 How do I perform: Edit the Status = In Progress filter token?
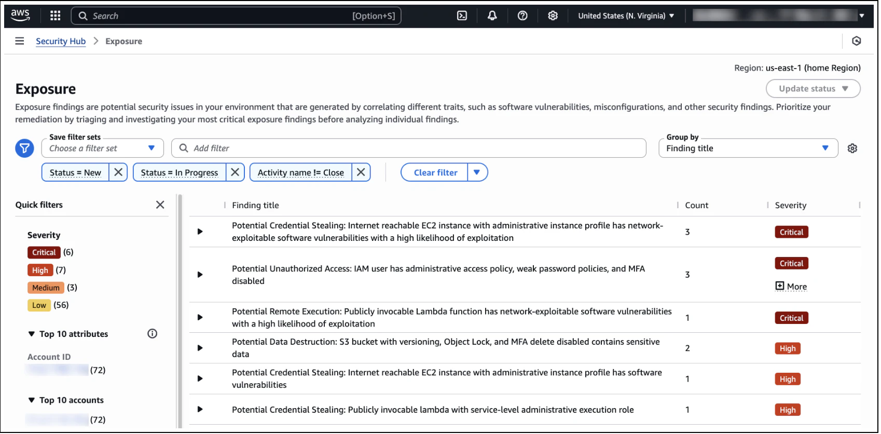[x=180, y=173]
